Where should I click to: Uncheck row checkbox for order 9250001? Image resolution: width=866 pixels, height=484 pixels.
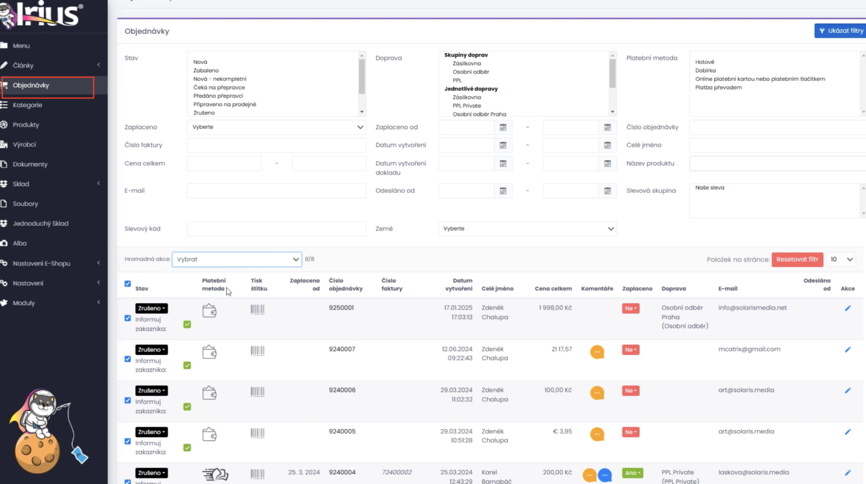pyautogui.click(x=128, y=318)
